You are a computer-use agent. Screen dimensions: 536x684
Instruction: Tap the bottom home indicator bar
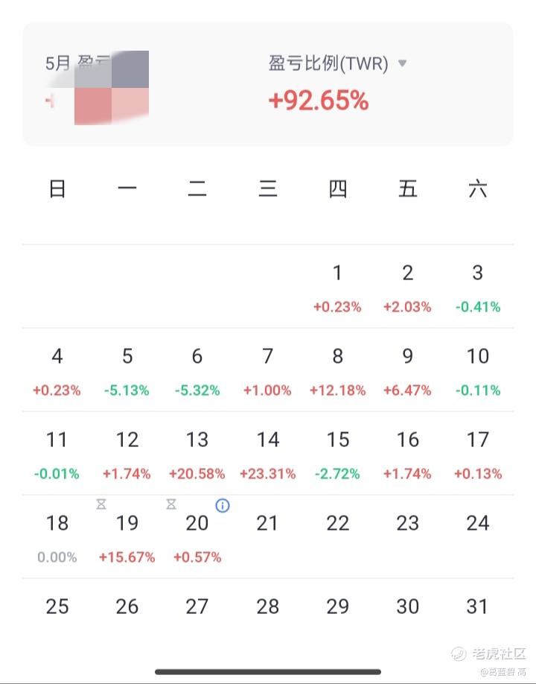tap(268, 672)
